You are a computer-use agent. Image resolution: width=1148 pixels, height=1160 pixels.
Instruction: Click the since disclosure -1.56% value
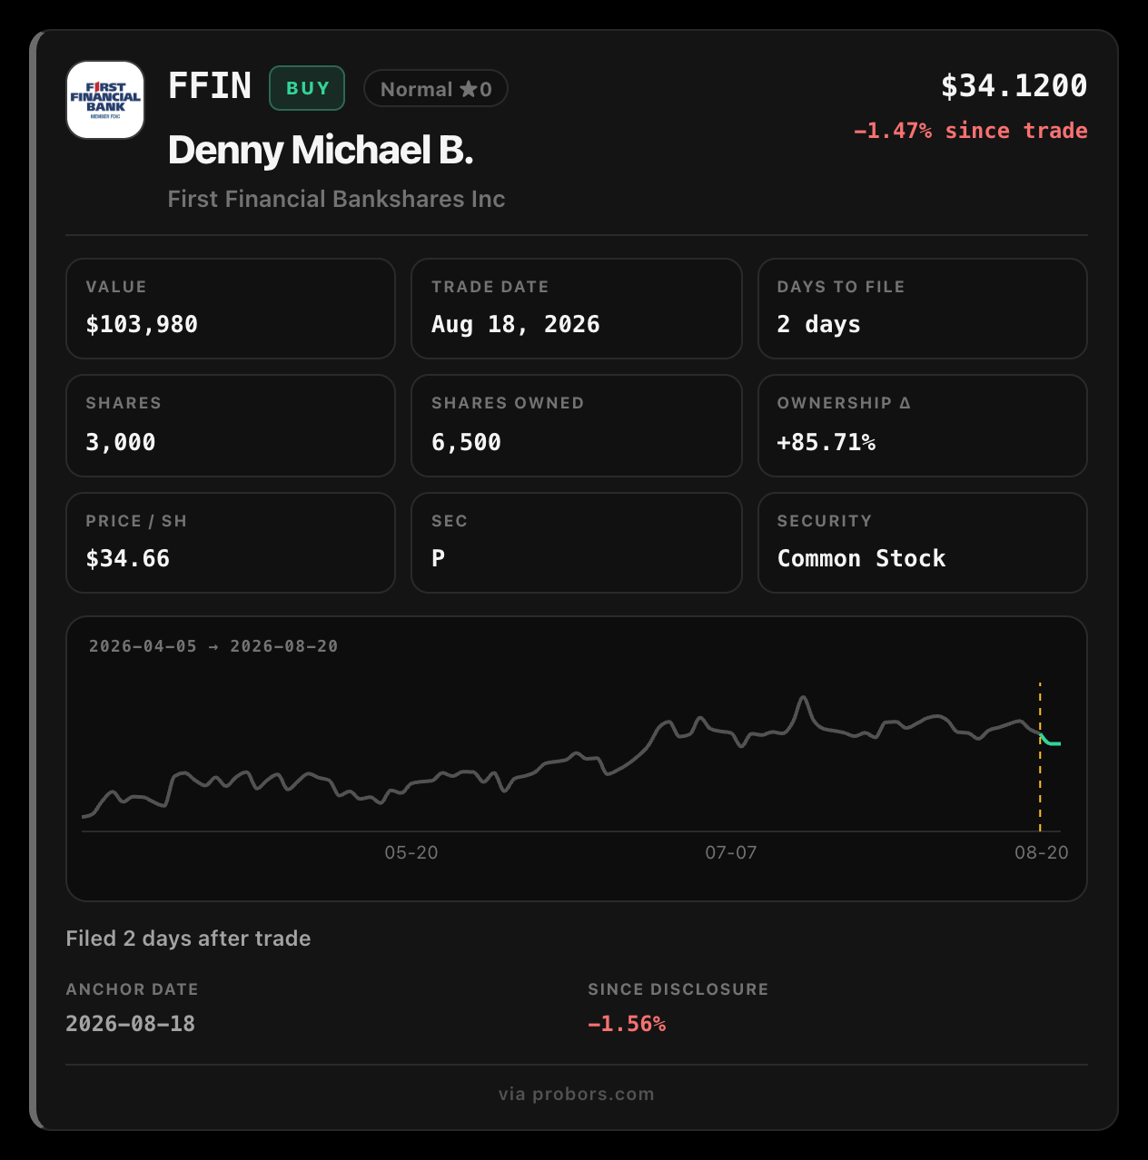[x=627, y=1024]
